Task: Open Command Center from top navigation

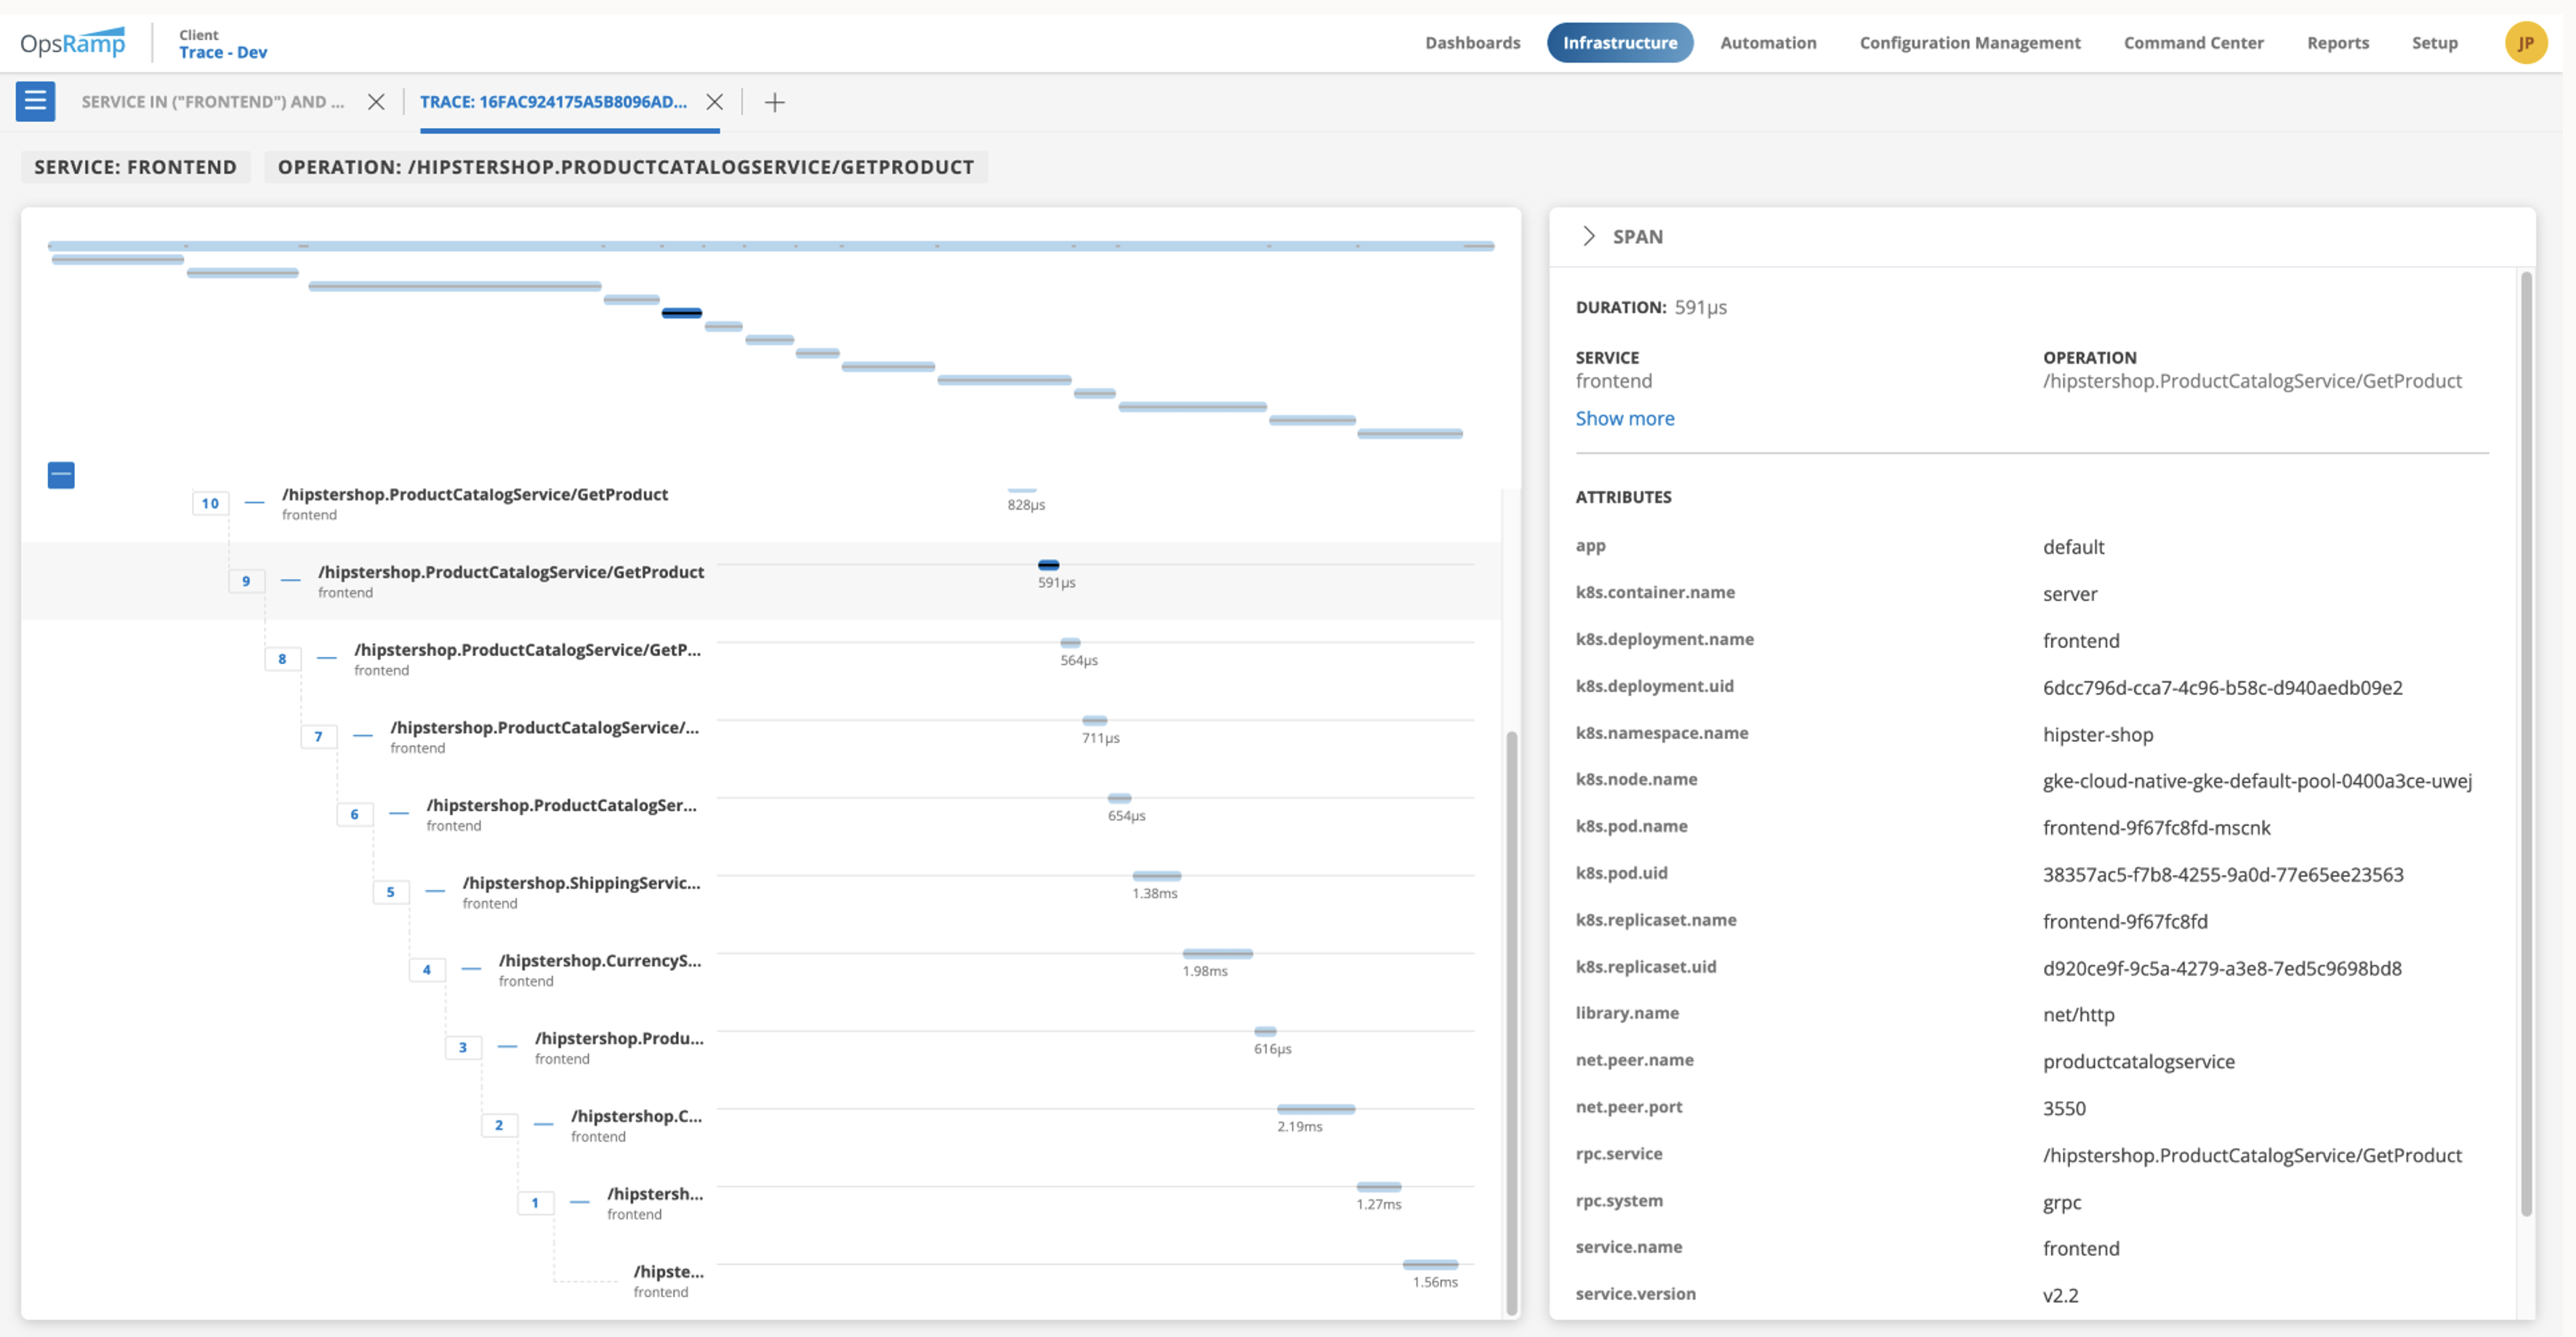Action: [x=2194, y=42]
